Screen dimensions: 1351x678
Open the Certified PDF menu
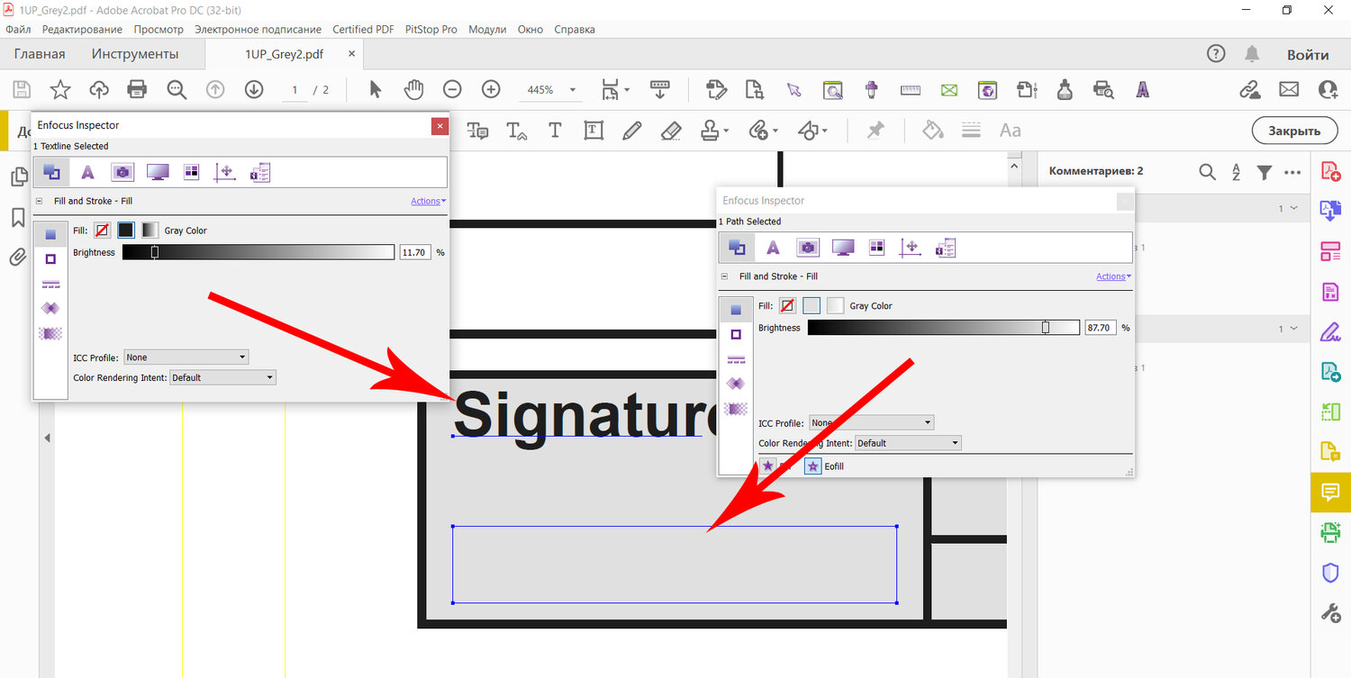363,29
